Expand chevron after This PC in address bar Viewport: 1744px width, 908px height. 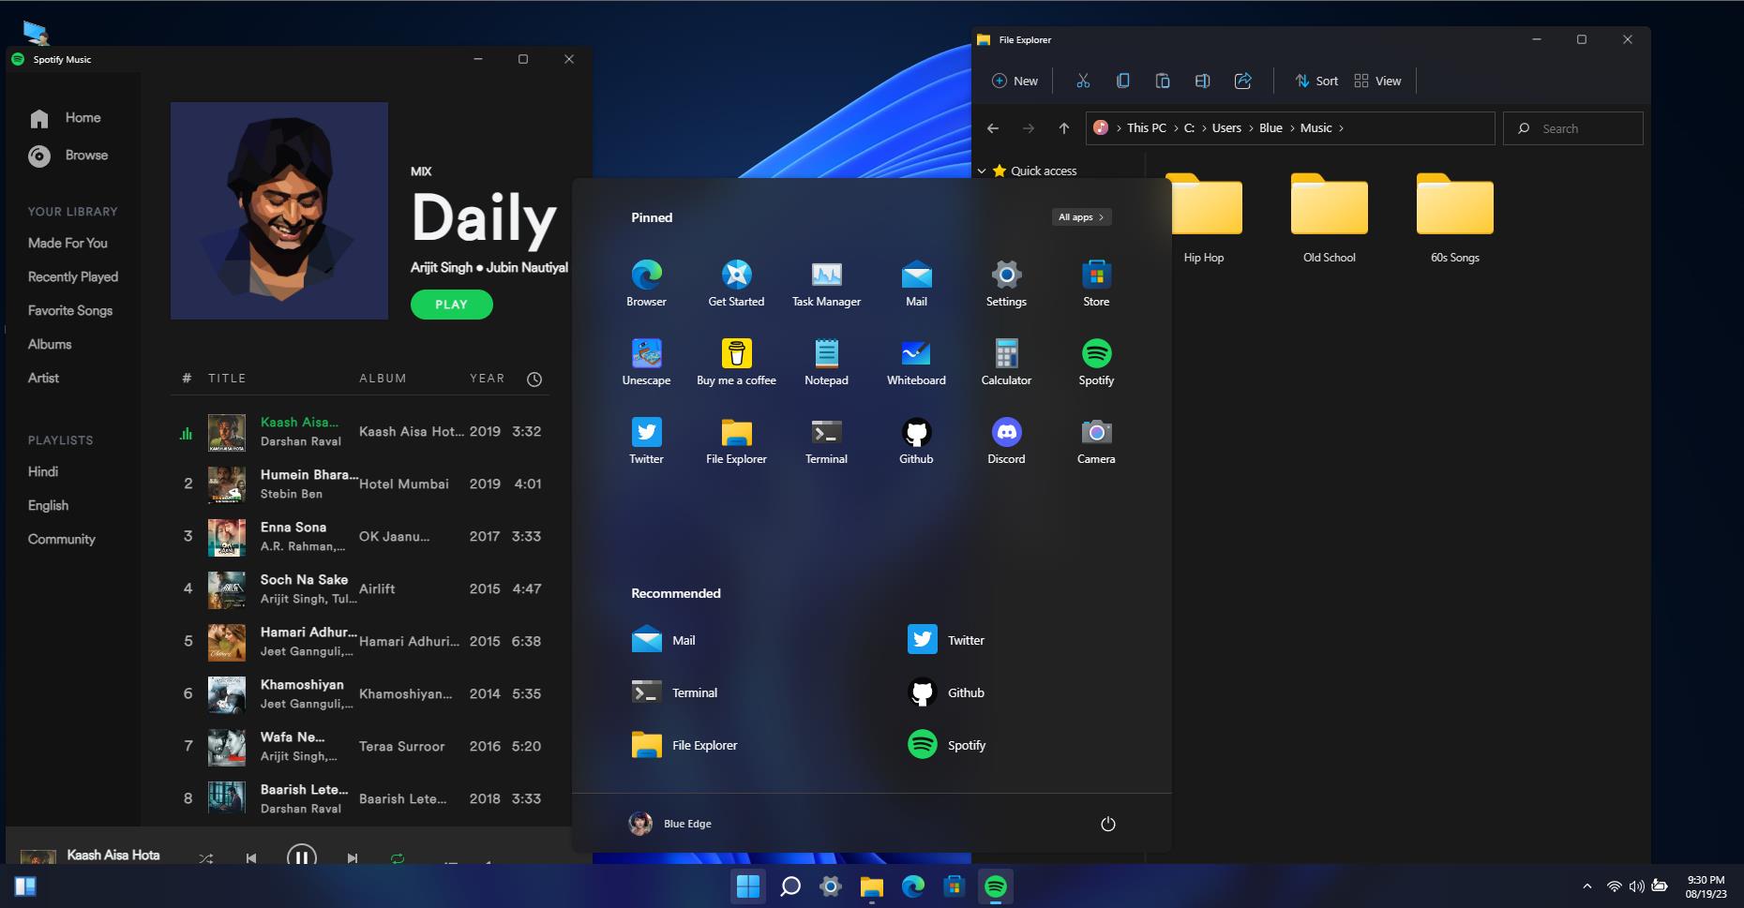click(1176, 128)
